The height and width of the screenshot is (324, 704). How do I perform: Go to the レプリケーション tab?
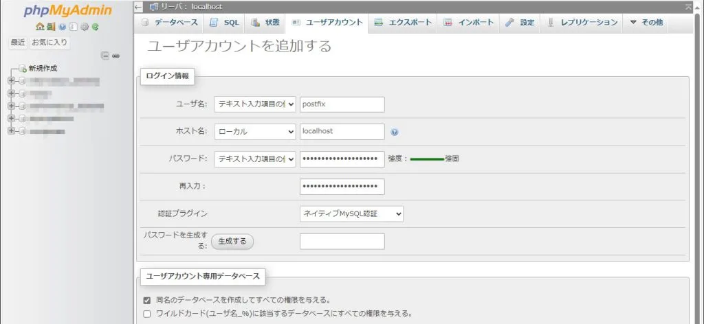click(x=582, y=23)
